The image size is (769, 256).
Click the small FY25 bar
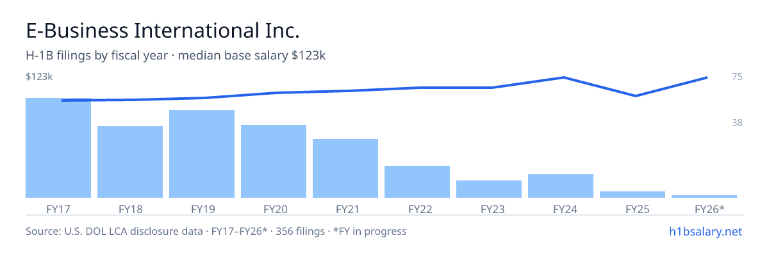(x=633, y=195)
